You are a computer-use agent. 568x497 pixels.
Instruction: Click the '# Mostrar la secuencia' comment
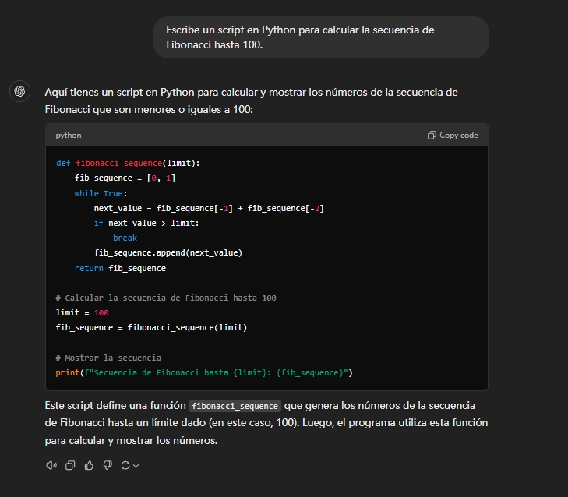(108, 358)
